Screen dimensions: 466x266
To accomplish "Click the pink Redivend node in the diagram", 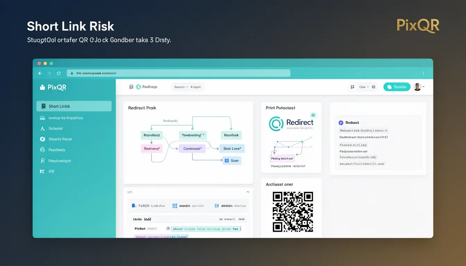I will click(152, 149).
